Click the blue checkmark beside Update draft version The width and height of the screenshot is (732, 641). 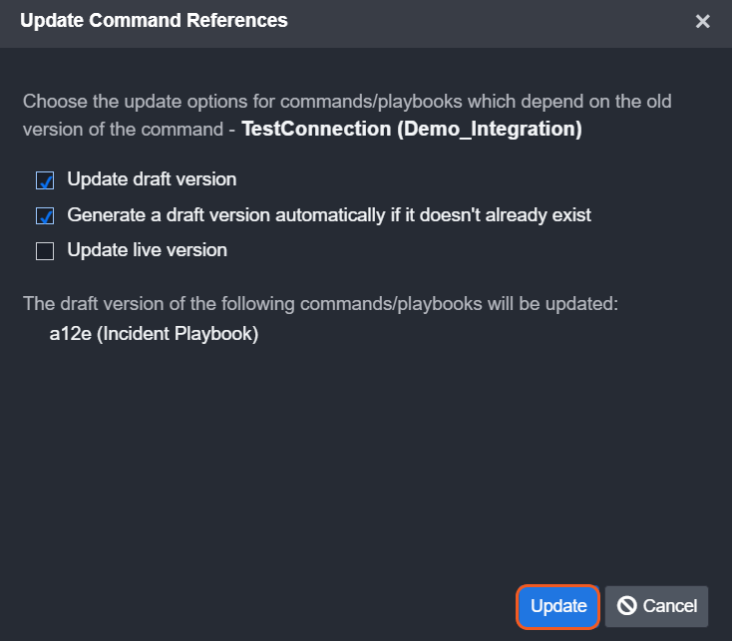[45, 180]
